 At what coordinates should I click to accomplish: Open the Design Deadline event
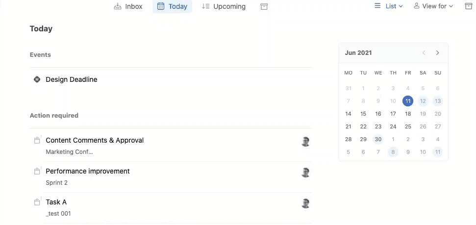(x=72, y=79)
